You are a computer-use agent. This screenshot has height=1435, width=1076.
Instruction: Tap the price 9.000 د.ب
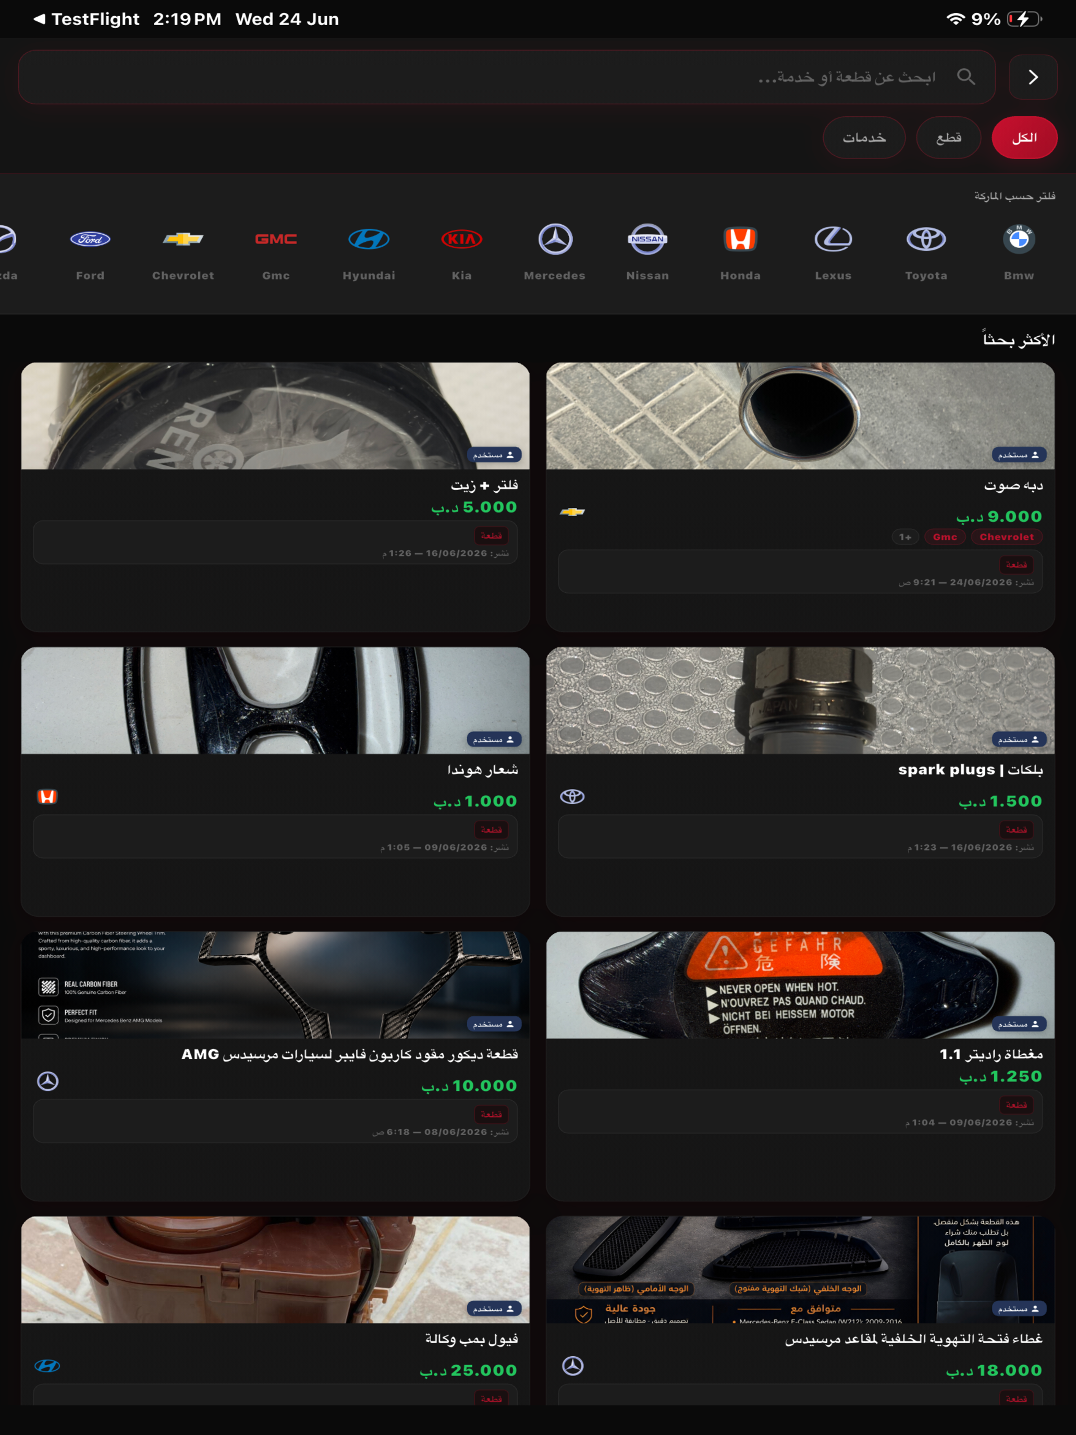point(999,516)
